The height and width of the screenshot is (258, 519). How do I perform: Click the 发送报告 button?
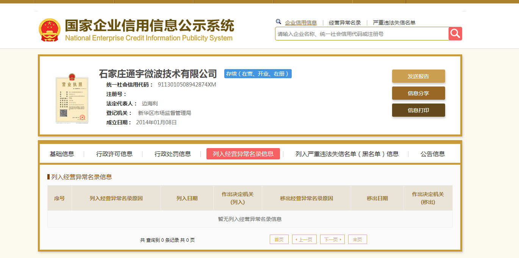click(419, 76)
